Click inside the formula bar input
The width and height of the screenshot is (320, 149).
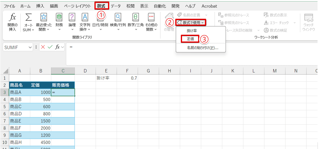[192, 54]
